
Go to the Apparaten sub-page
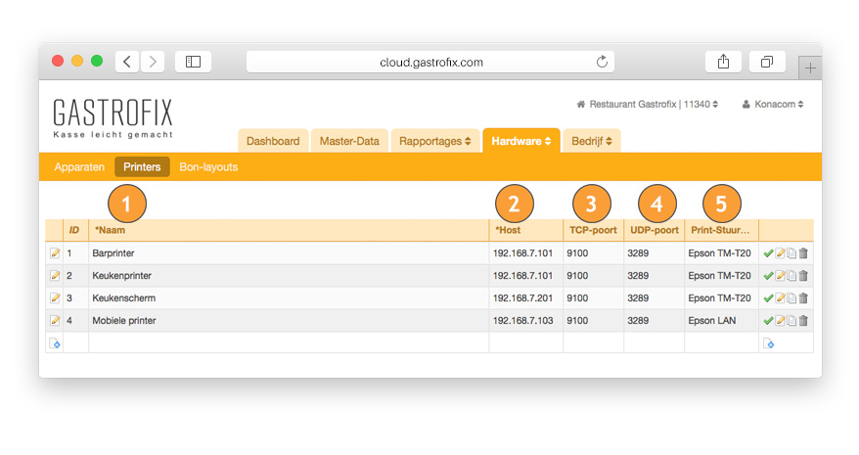coord(79,167)
